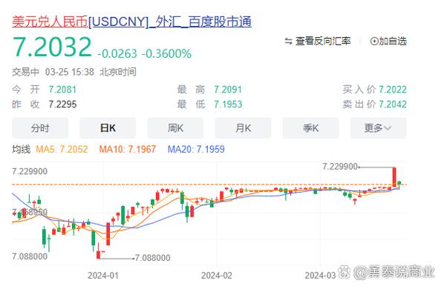The width and height of the screenshot is (444, 289).
Task: Click the 7.088000 low annotation on chart
Action: click(x=153, y=258)
